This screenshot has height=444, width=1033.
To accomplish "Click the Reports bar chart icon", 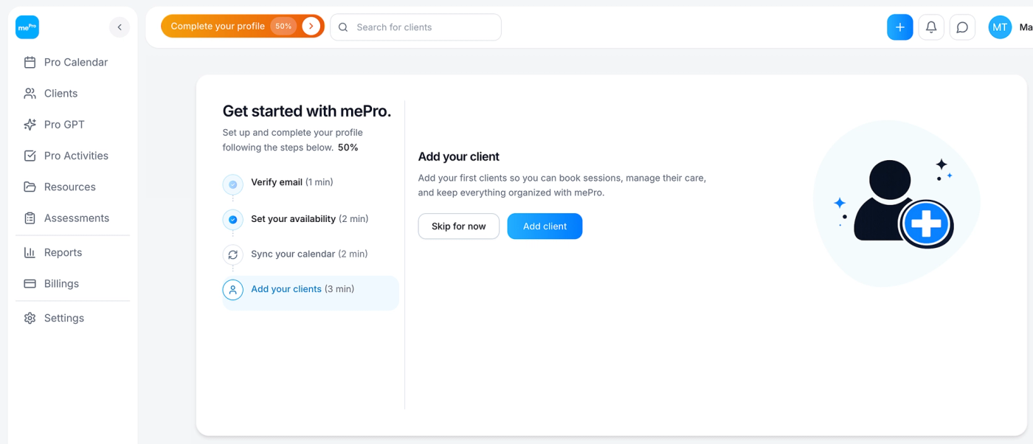I will pyautogui.click(x=30, y=252).
